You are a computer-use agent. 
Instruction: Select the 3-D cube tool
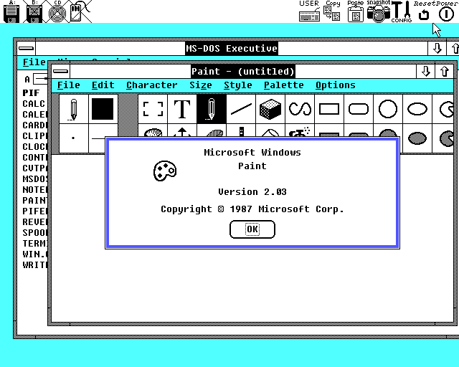(270, 109)
